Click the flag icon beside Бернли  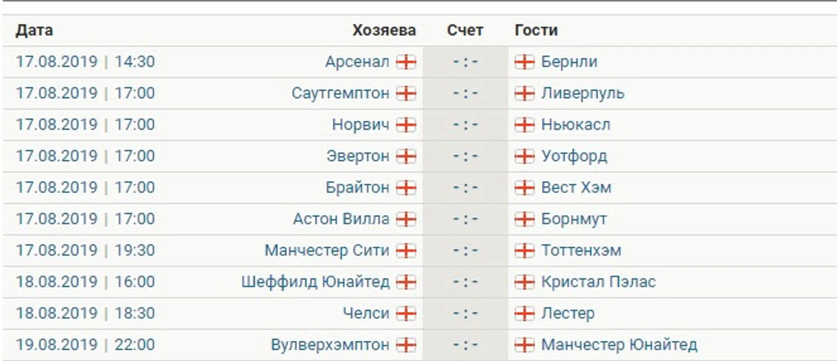pos(524,62)
